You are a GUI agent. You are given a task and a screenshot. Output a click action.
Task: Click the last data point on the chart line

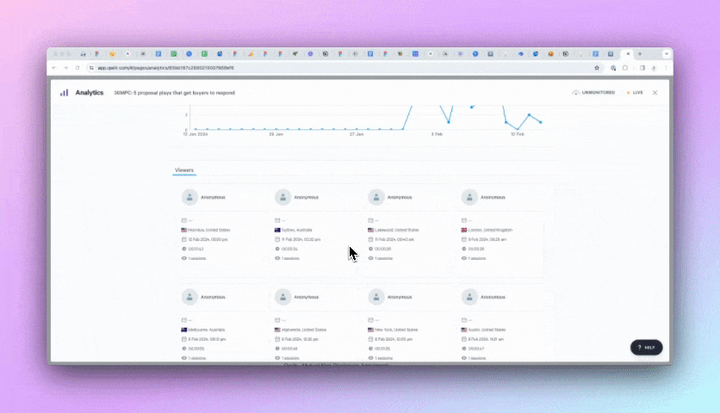click(x=541, y=122)
